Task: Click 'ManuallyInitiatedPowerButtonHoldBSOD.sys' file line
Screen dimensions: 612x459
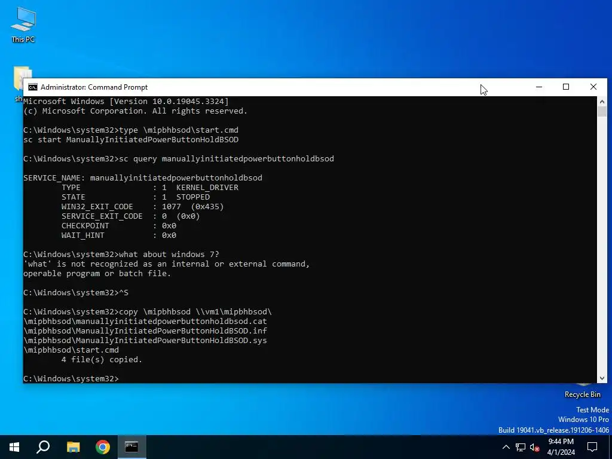Action: point(145,340)
